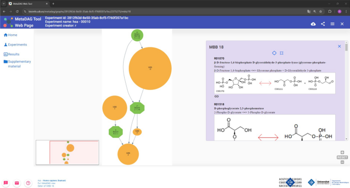Click the UIB bioinformatics group logo
This screenshot has height=188, width=350.
290,182
